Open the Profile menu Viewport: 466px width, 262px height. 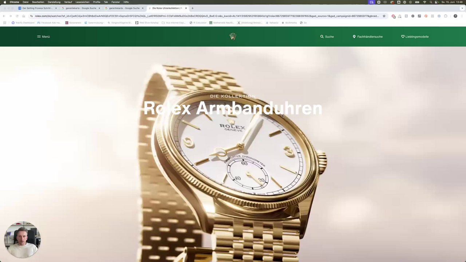point(96,2)
